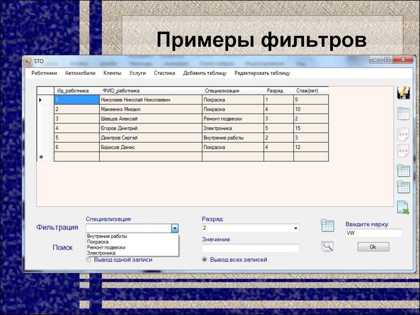The width and height of the screenshot is (420, 315).
Task: Click the save with pencil icon
Action: [x=403, y=93]
